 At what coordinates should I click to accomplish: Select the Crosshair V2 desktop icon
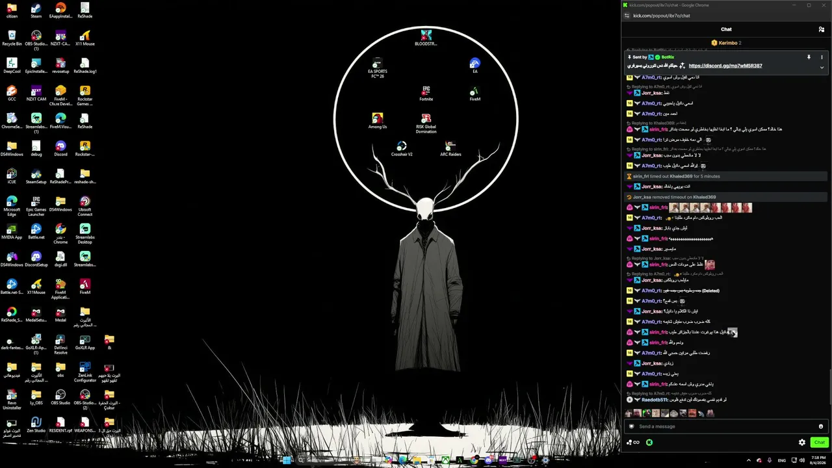pos(402,149)
